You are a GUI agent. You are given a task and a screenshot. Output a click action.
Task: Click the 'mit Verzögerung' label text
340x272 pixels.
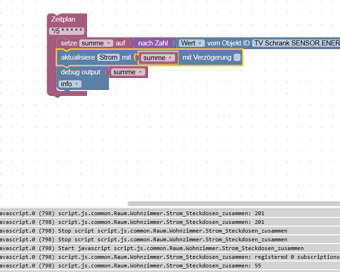(x=207, y=57)
